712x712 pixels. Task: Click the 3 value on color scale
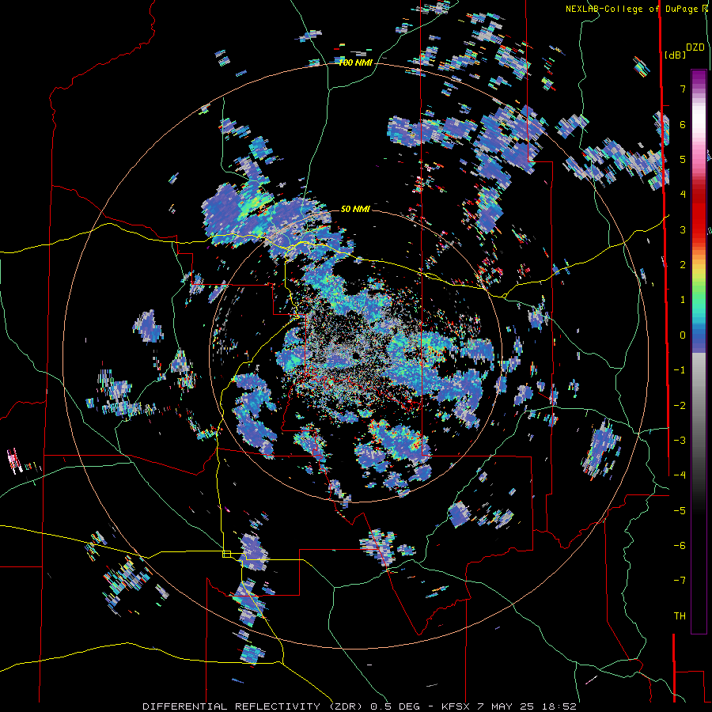683,229
